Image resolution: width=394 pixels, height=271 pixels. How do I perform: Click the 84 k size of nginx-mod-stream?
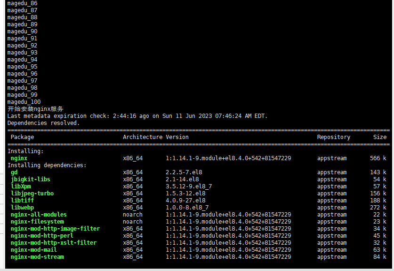380,257
